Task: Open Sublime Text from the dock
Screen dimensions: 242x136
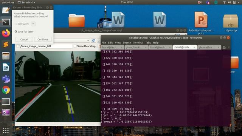Action: (x=6, y=45)
